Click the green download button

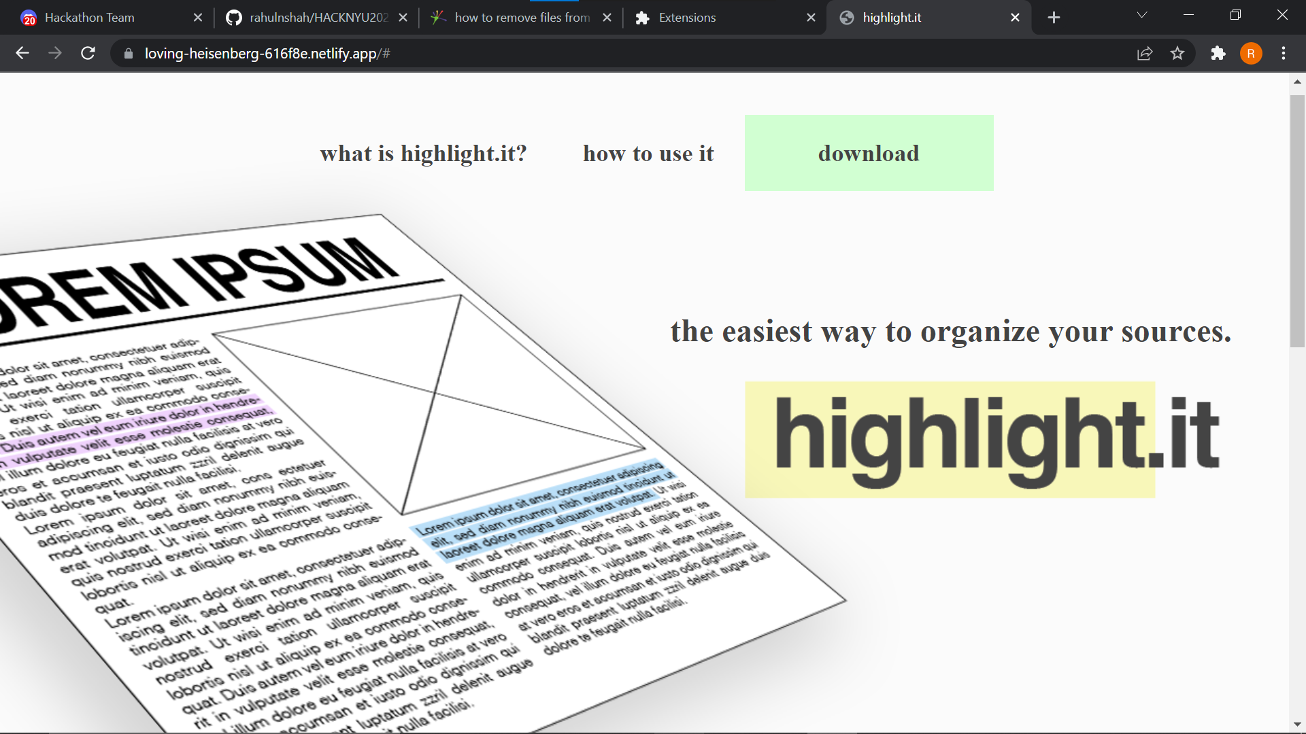[869, 153]
